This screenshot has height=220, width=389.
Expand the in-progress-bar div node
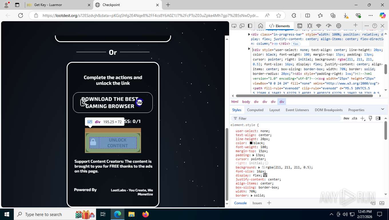(249, 34)
